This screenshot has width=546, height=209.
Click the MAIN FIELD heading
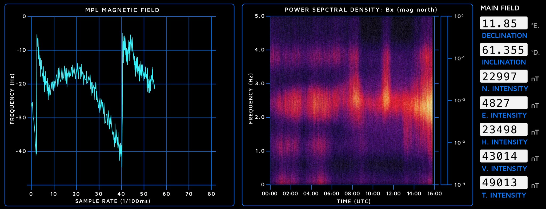[500, 8]
